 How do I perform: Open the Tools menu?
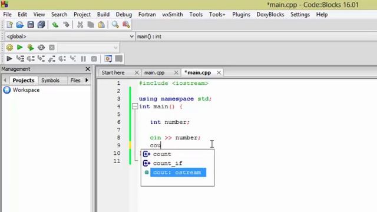point(196,14)
